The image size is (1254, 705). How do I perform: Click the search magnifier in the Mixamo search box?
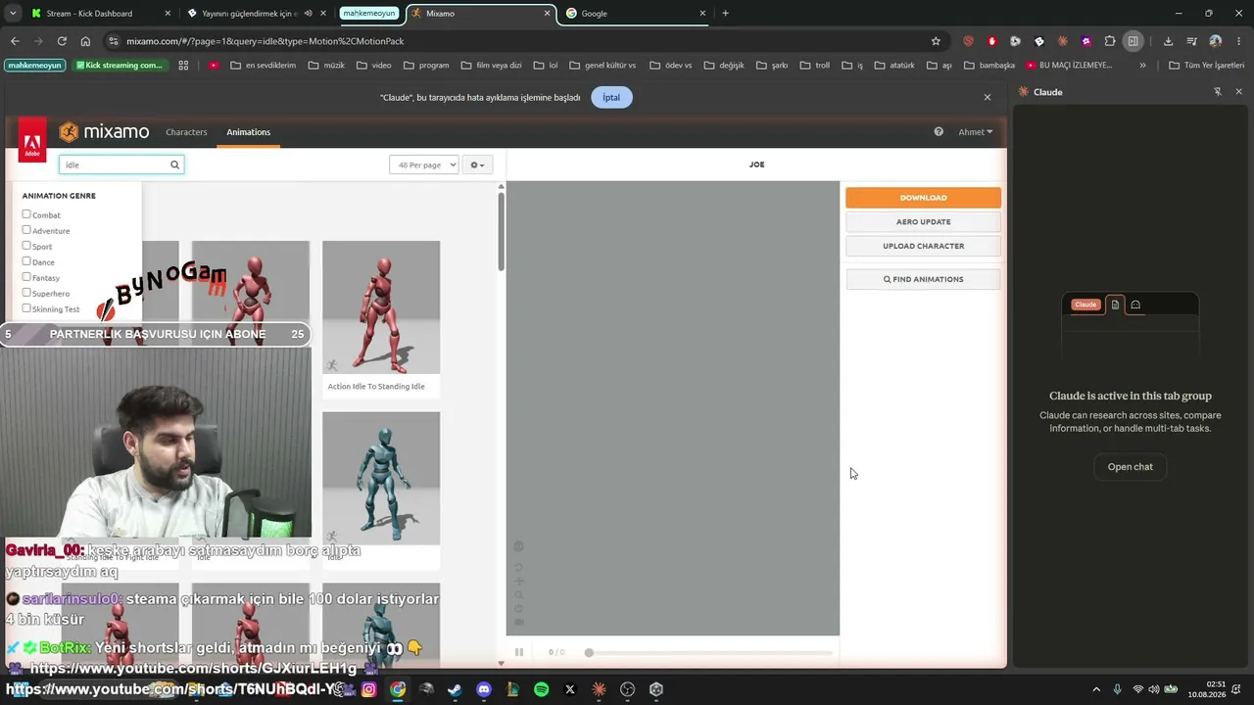coord(175,164)
